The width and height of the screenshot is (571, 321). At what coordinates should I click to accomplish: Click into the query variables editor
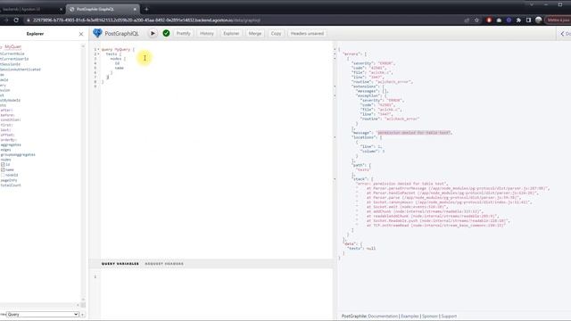(x=216, y=294)
